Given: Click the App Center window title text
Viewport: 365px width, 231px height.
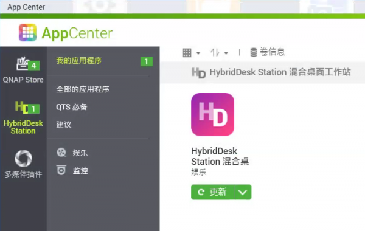Looking at the screenshot, I should pos(26,7).
